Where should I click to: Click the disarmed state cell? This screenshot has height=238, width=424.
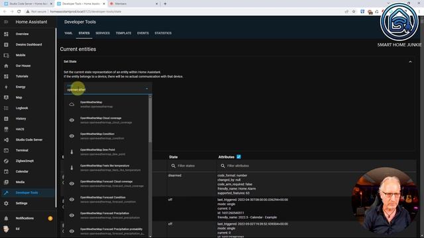pos(175,175)
